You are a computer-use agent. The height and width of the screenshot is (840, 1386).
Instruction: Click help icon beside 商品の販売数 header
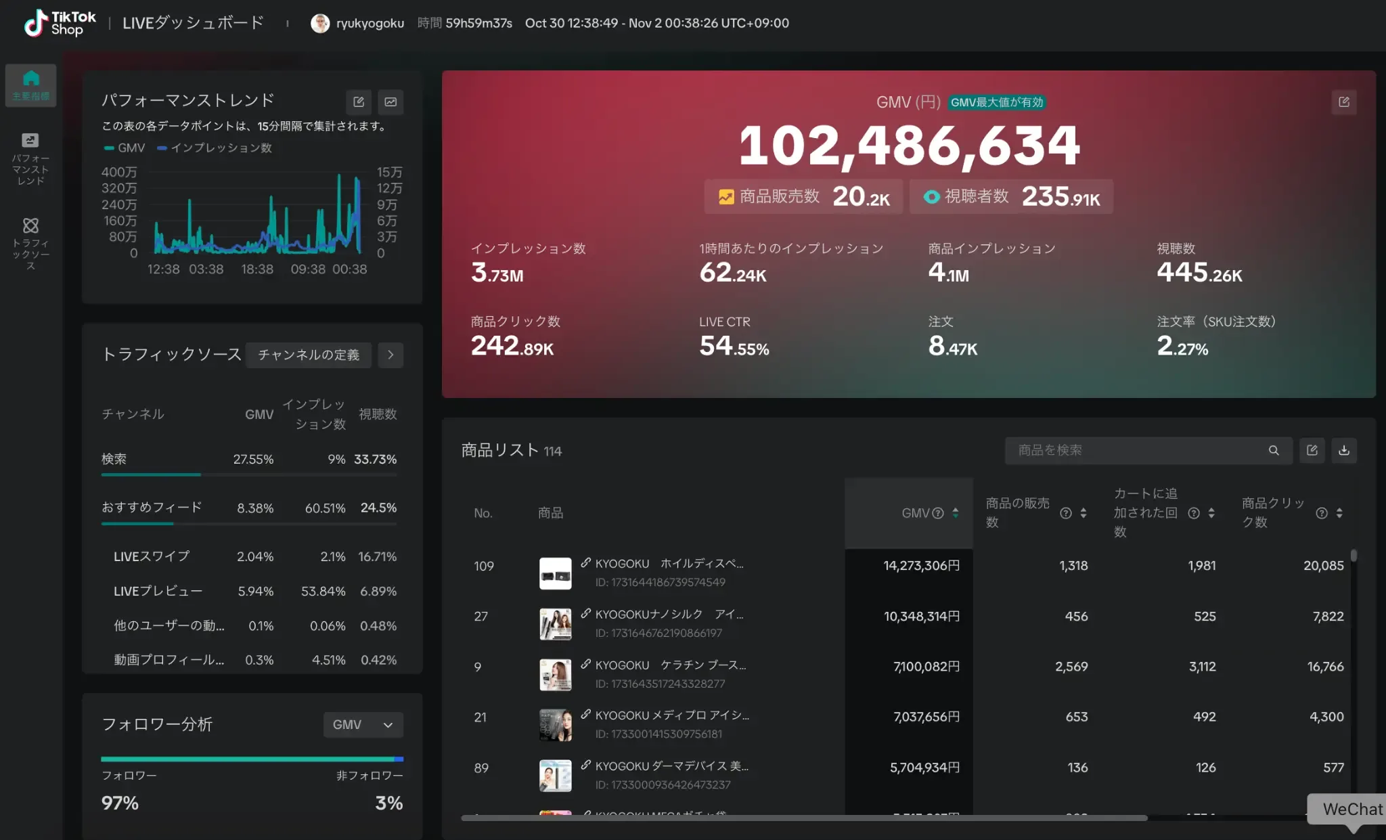click(x=1066, y=513)
